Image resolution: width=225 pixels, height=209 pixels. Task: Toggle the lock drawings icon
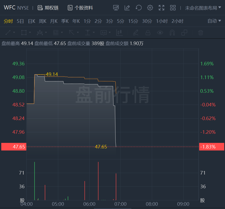coord(148,33)
